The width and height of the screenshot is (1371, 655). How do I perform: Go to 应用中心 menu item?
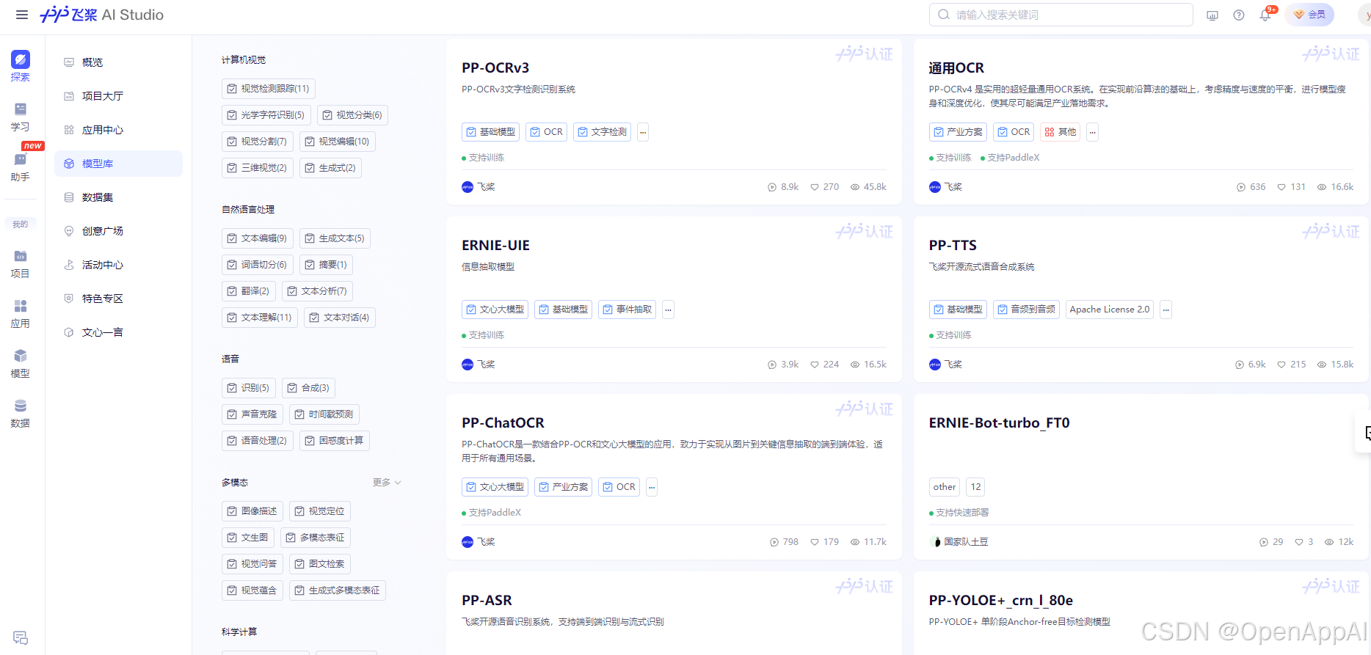click(x=118, y=130)
